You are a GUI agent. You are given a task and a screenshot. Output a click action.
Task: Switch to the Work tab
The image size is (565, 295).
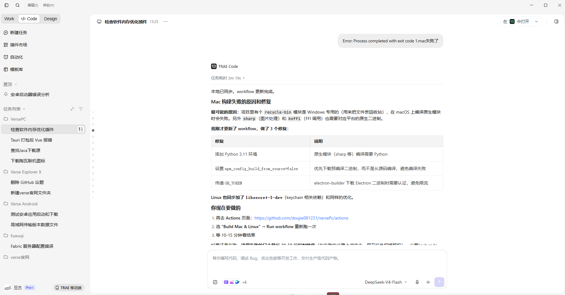pyautogui.click(x=9, y=19)
